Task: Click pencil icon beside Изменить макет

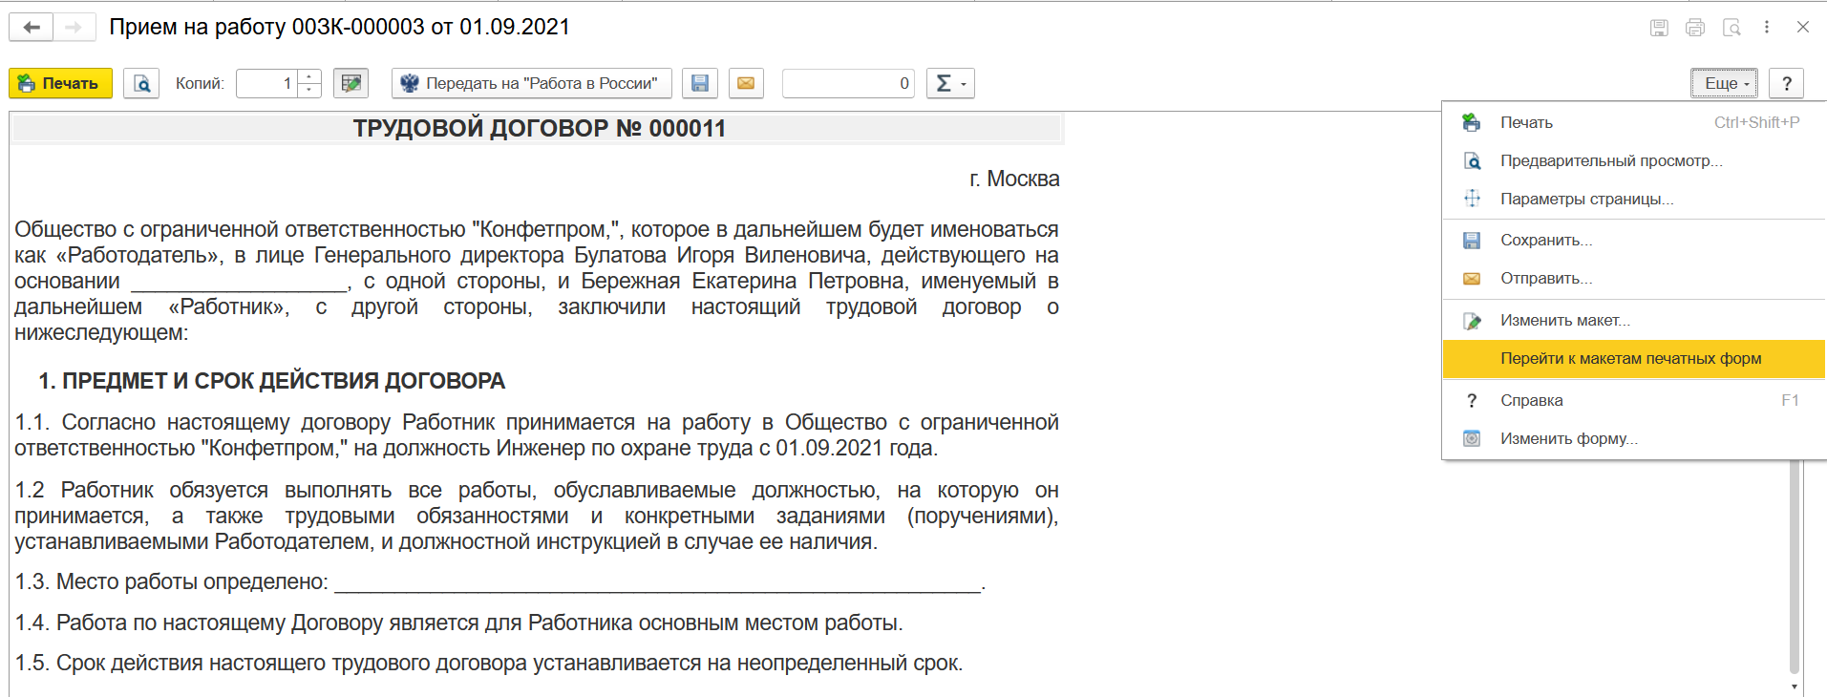Action: click(x=1472, y=320)
